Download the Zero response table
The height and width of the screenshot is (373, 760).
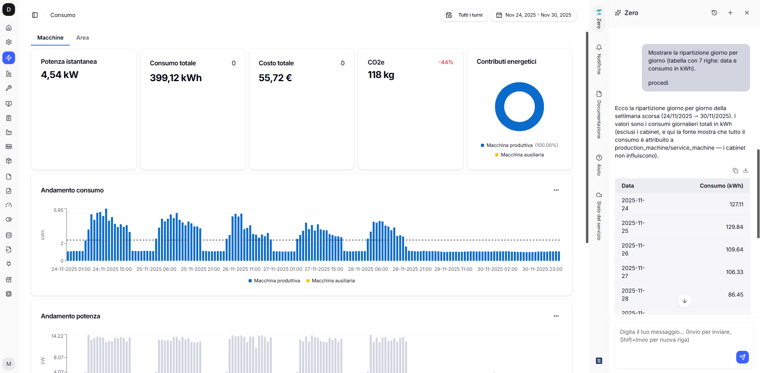click(746, 171)
